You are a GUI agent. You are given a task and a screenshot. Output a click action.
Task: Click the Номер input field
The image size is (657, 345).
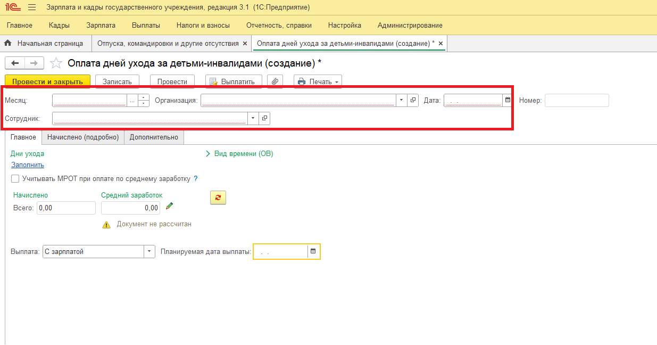click(x=577, y=100)
